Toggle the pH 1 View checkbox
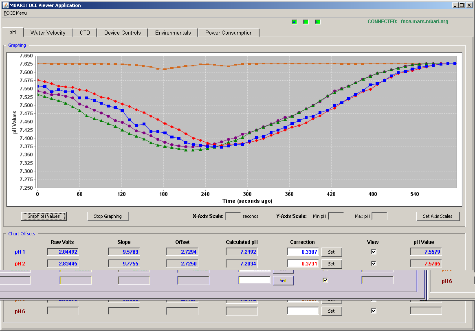This screenshot has width=475, height=331. pyautogui.click(x=374, y=252)
